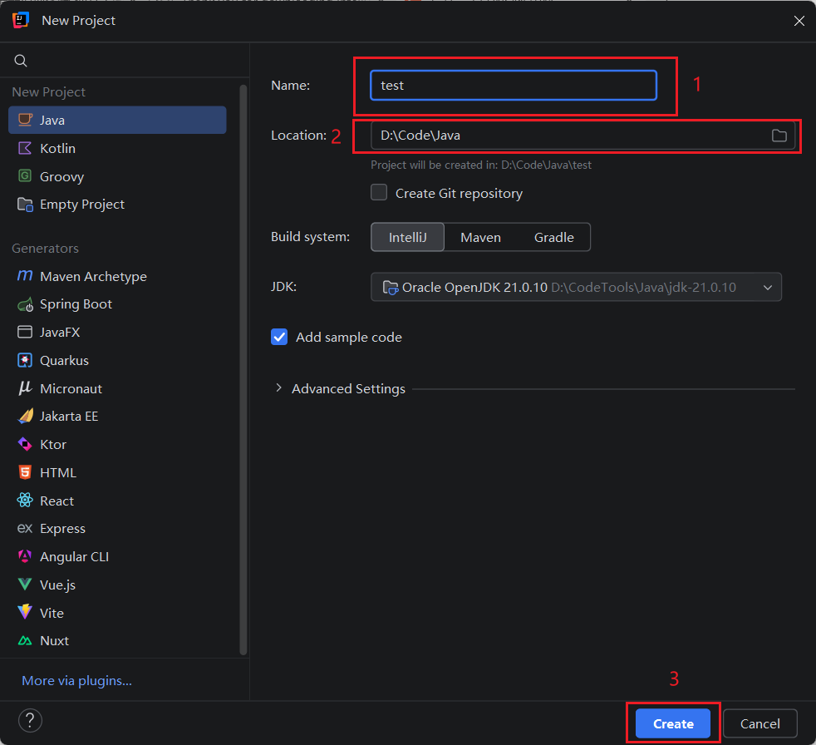Screen dimensions: 816x745
Task: Select Nuxt generator entry
Action: [118, 641]
